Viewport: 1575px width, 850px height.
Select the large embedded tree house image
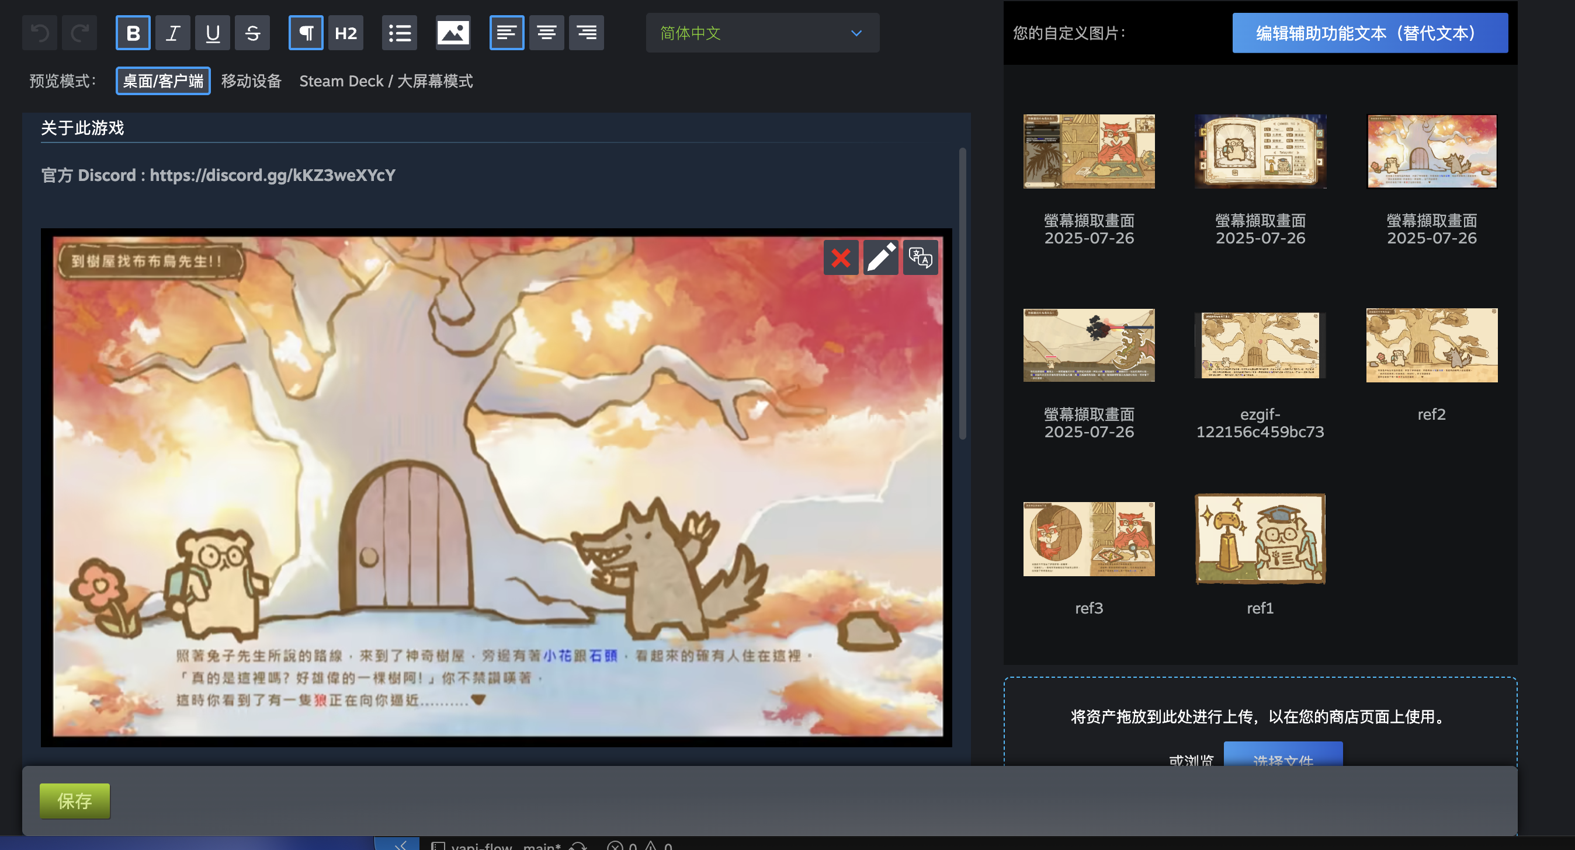[x=497, y=487]
